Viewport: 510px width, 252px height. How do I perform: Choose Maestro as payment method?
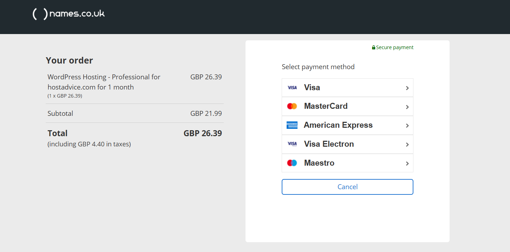click(347, 163)
